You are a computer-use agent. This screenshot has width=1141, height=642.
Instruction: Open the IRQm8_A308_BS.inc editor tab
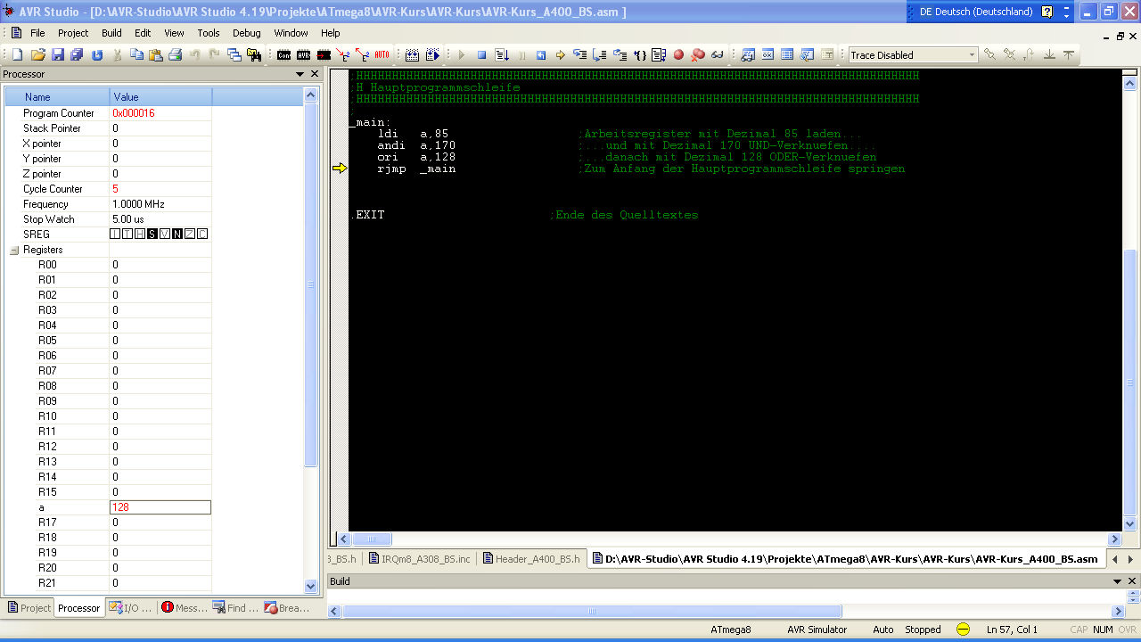coord(420,559)
